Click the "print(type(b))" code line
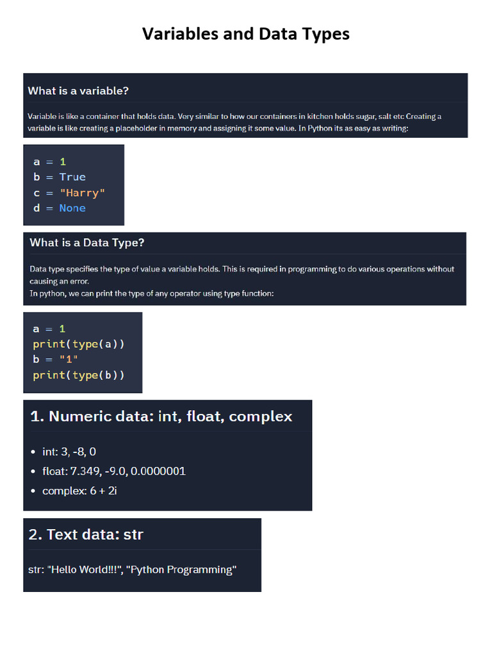This screenshot has height=656, width=492. (79, 375)
